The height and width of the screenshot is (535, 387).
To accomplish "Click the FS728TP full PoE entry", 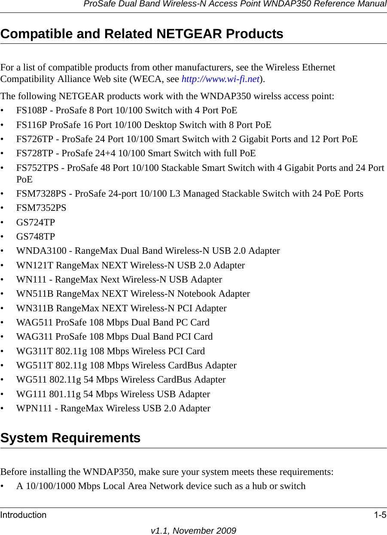I will [136, 153].
